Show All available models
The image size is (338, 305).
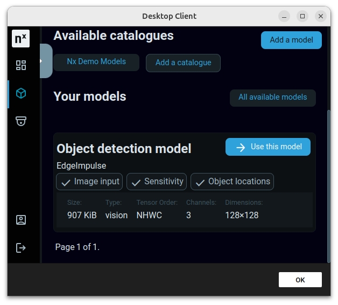[x=272, y=98]
